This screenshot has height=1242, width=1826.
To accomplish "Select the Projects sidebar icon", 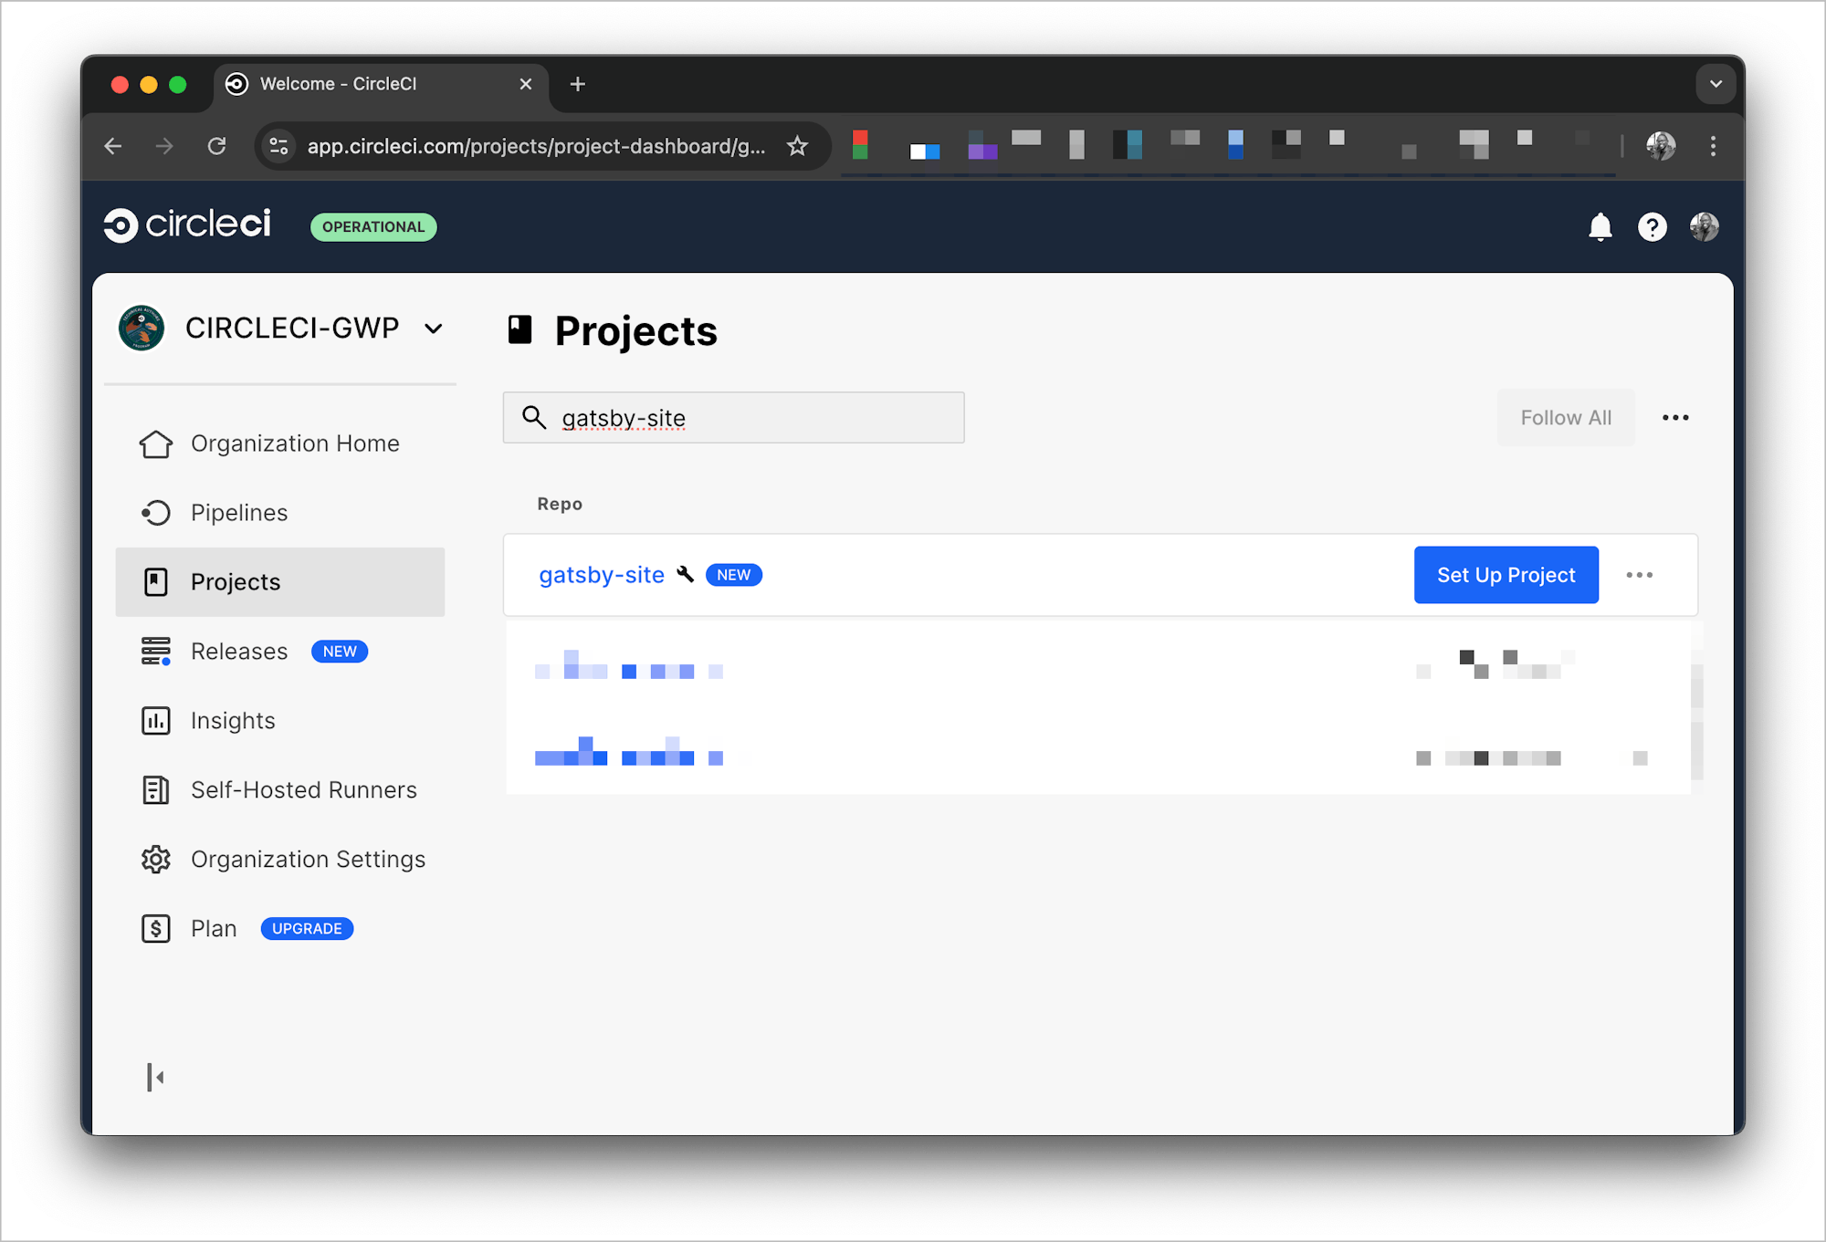I will pos(156,581).
